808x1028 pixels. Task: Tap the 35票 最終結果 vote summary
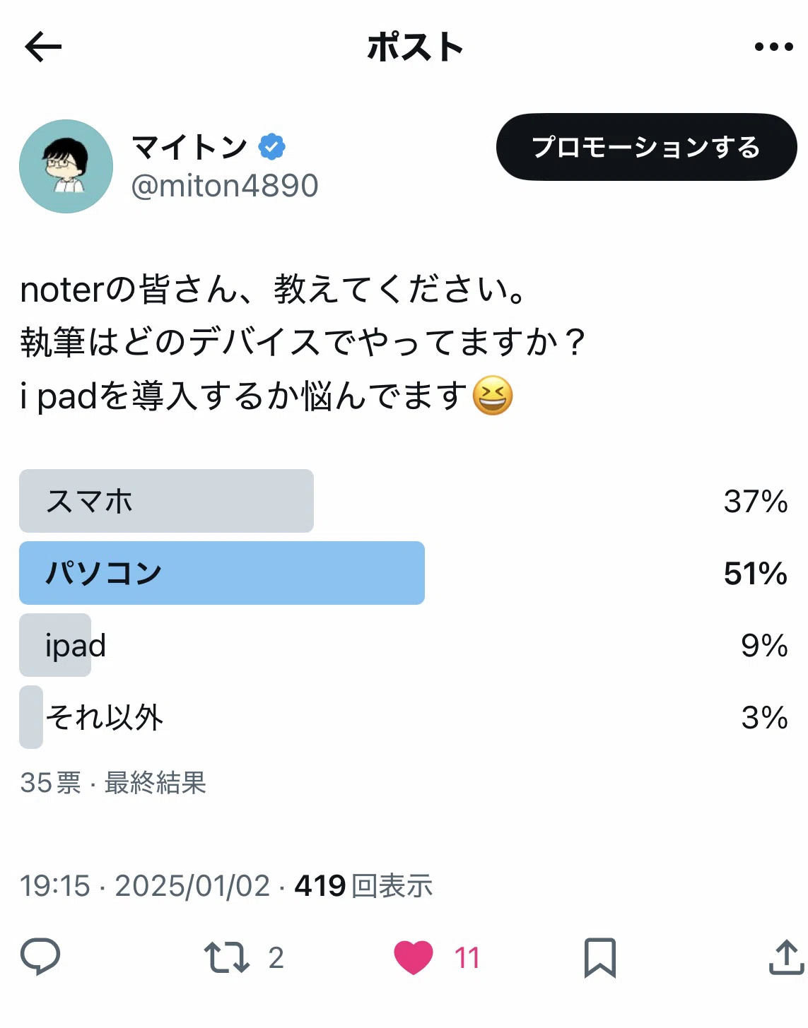(113, 783)
